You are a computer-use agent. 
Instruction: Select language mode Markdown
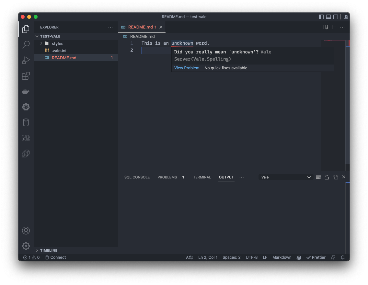pyautogui.click(x=282, y=257)
